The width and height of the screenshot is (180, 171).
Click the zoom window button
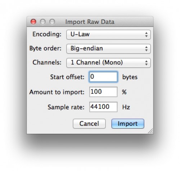point(52,22)
